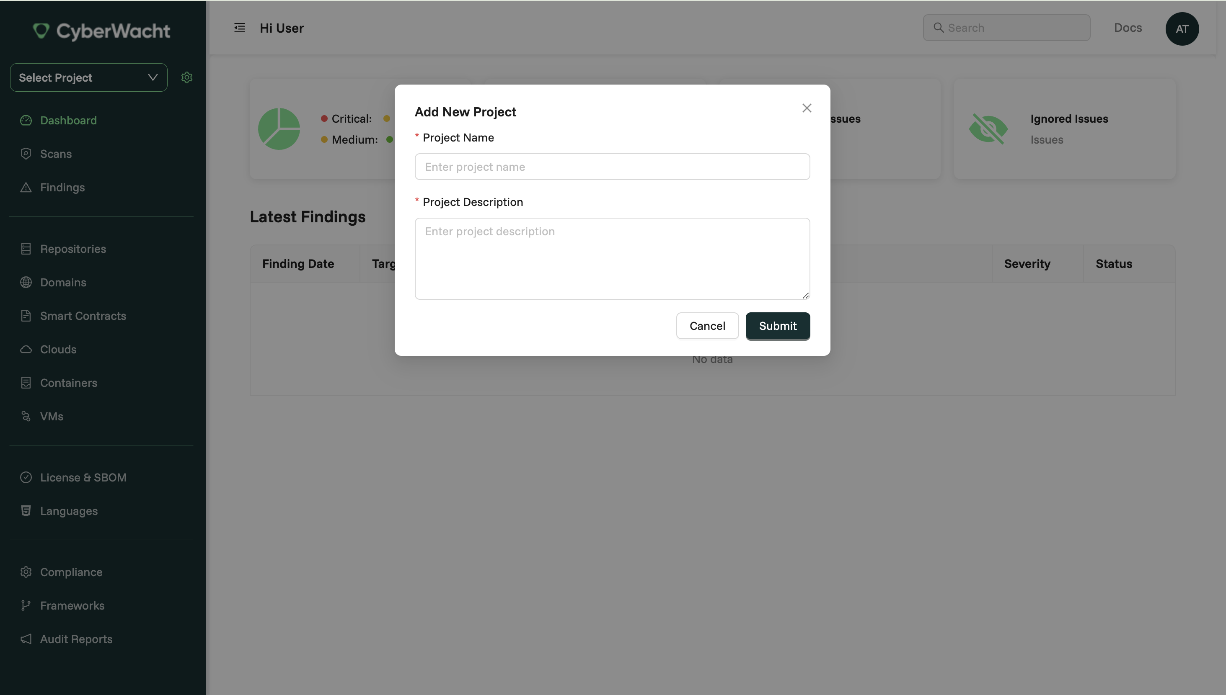This screenshot has height=695, width=1226.
Task: Click the Ignored Issues eye-slash icon
Action: [988, 129]
